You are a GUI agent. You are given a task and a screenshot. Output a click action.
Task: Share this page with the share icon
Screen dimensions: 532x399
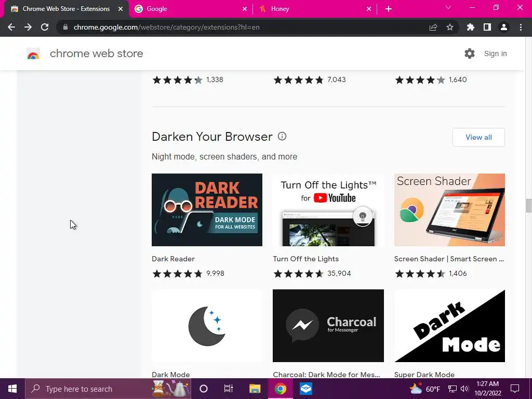pyautogui.click(x=433, y=27)
